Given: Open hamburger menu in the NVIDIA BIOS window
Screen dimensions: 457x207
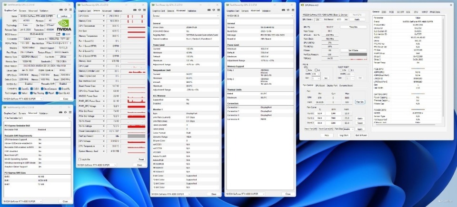Looking at the screenshot, I should (292, 10).
